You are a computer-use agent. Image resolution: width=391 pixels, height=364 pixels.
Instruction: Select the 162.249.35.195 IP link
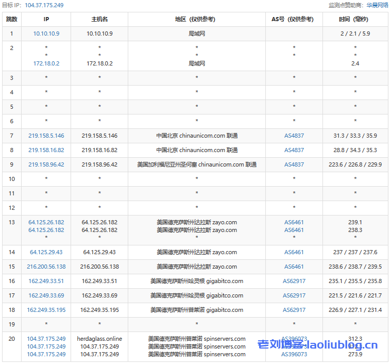click(46, 310)
